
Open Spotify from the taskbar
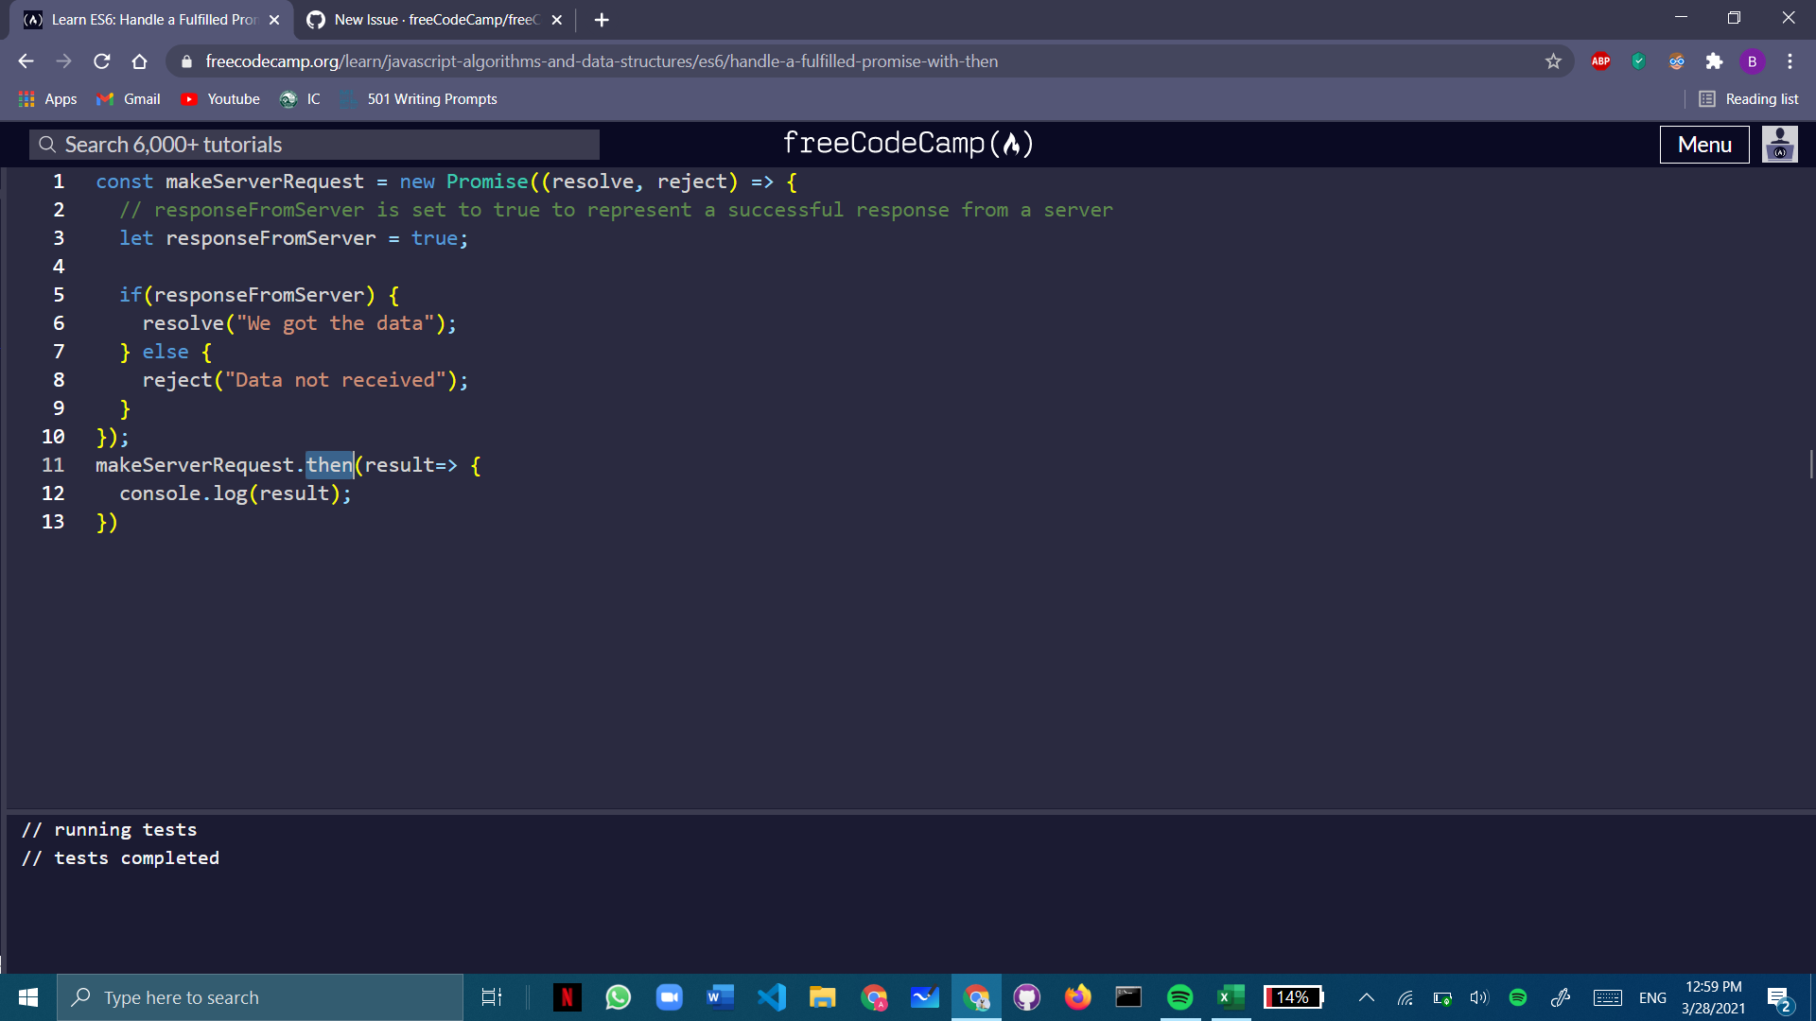tap(1179, 997)
